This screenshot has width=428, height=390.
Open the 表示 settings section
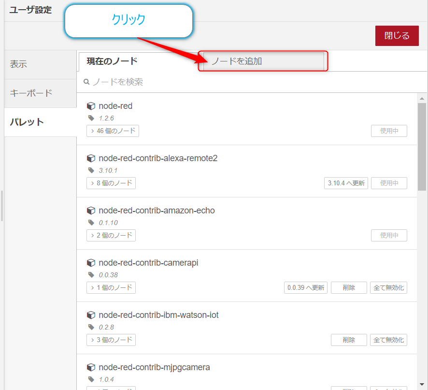click(x=41, y=64)
